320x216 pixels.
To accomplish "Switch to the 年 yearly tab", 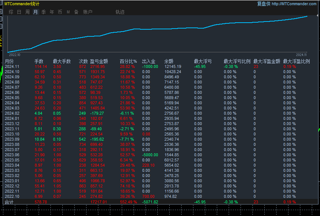I will click(52, 12).
